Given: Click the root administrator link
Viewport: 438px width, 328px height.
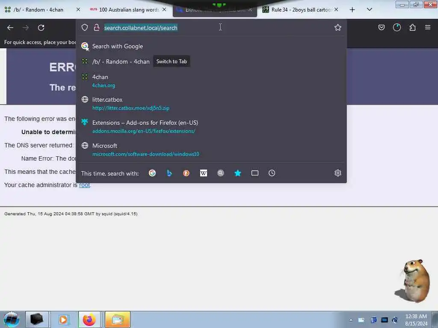Looking at the screenshot, I should [84, 185].
